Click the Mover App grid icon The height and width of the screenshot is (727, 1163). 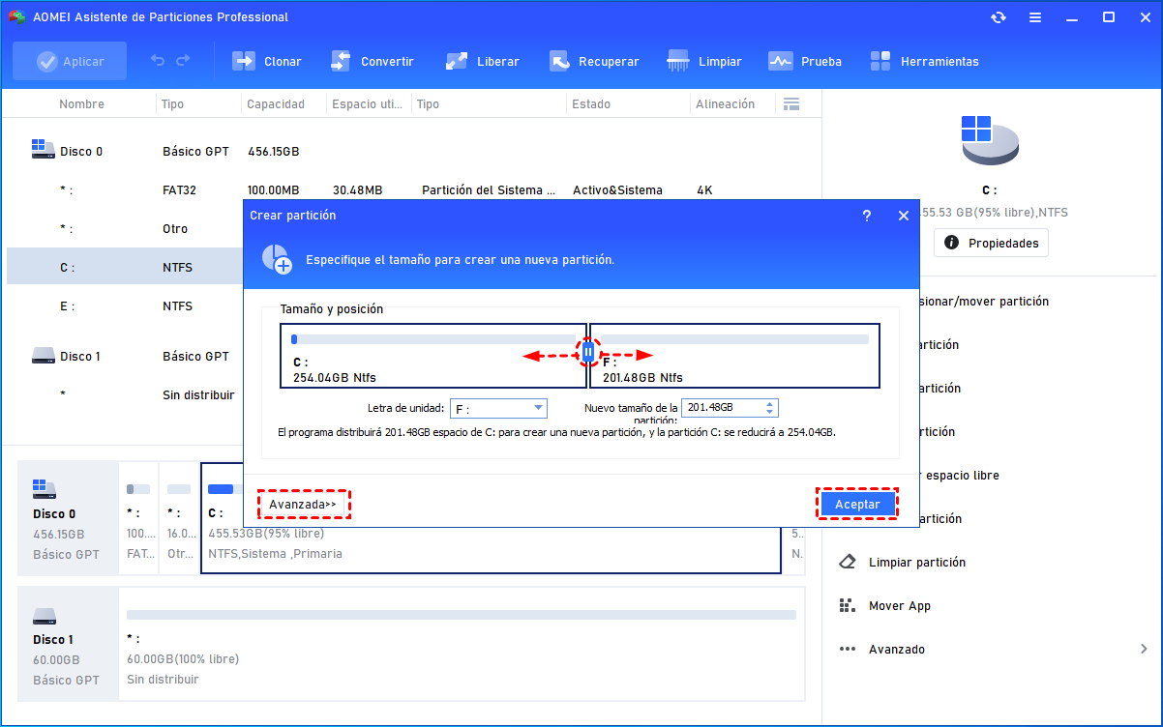tap(848, 605)
